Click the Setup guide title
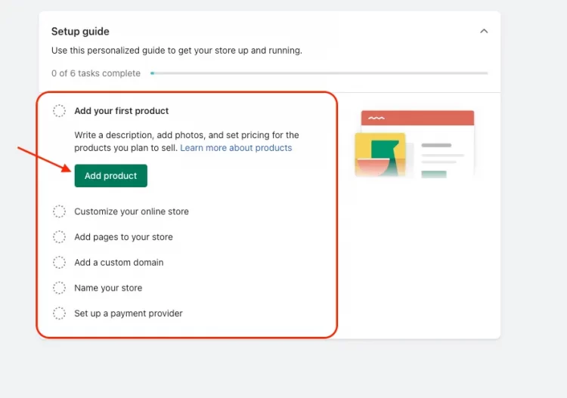Screen dimensions: 567x398 (x=80, y=32)
